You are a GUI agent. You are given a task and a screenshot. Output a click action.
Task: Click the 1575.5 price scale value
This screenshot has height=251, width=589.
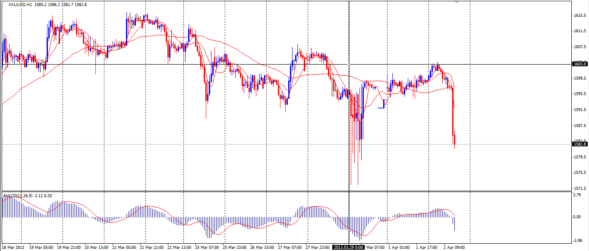(580, 173)
